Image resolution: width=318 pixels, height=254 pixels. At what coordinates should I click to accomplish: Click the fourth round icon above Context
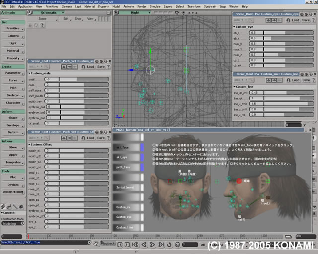[21, 207]
